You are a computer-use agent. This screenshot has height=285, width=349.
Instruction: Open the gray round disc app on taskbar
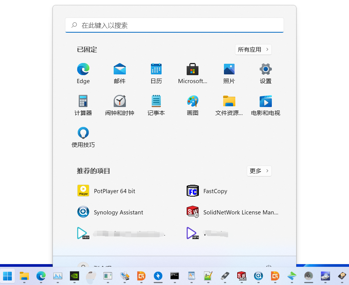308,276
